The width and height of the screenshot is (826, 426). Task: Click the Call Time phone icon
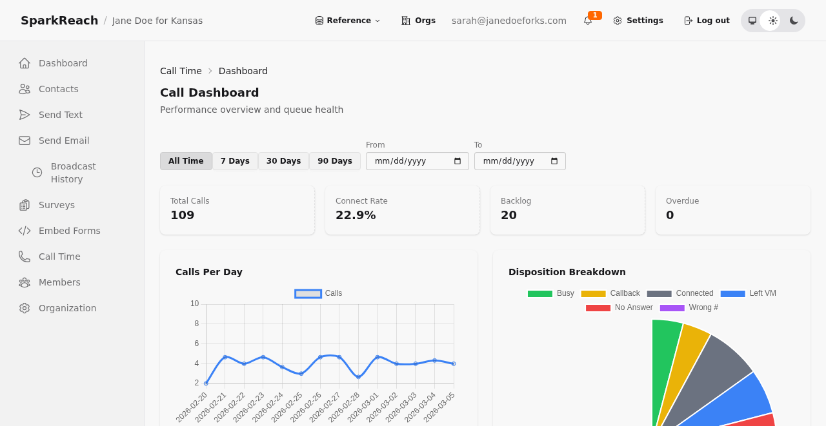pos(23,256)
